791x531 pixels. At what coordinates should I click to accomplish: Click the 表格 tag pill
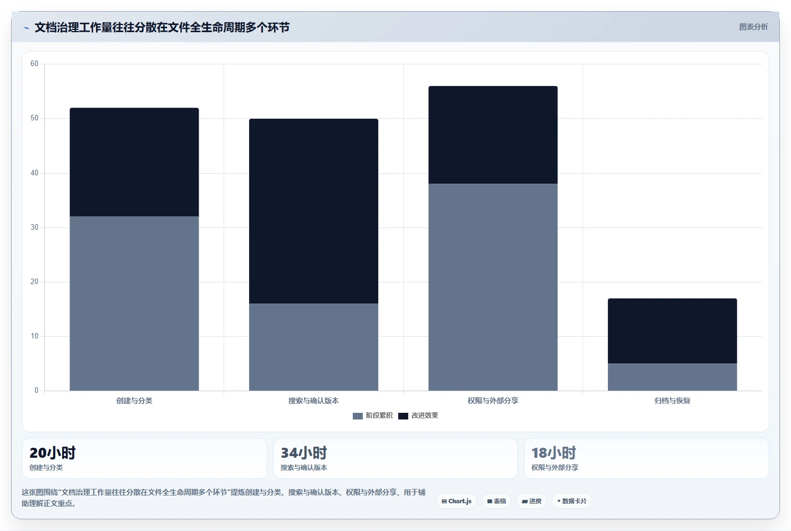[496, 501]
